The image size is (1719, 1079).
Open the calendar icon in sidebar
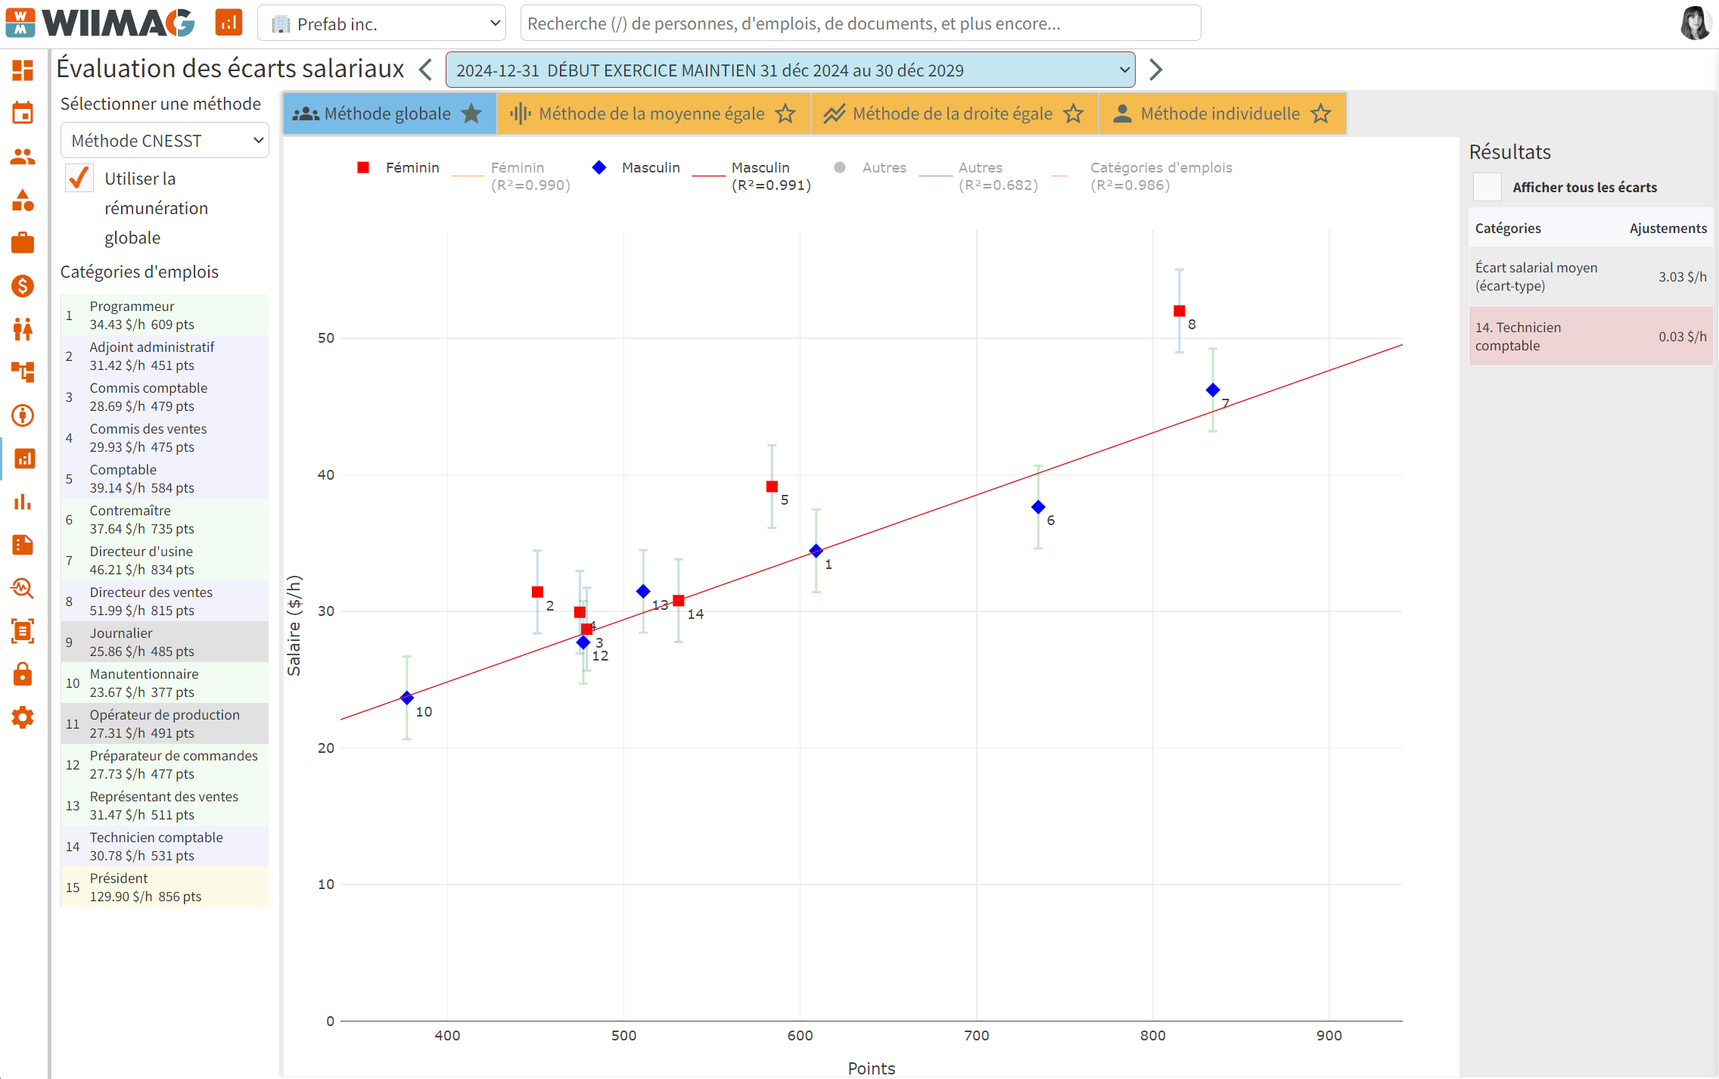(x=23, y=113)
